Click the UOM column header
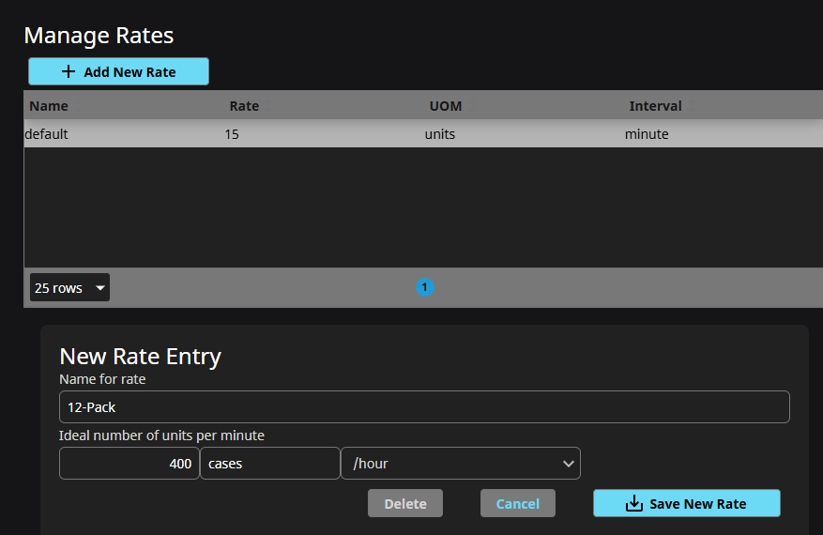 (446, 106)
